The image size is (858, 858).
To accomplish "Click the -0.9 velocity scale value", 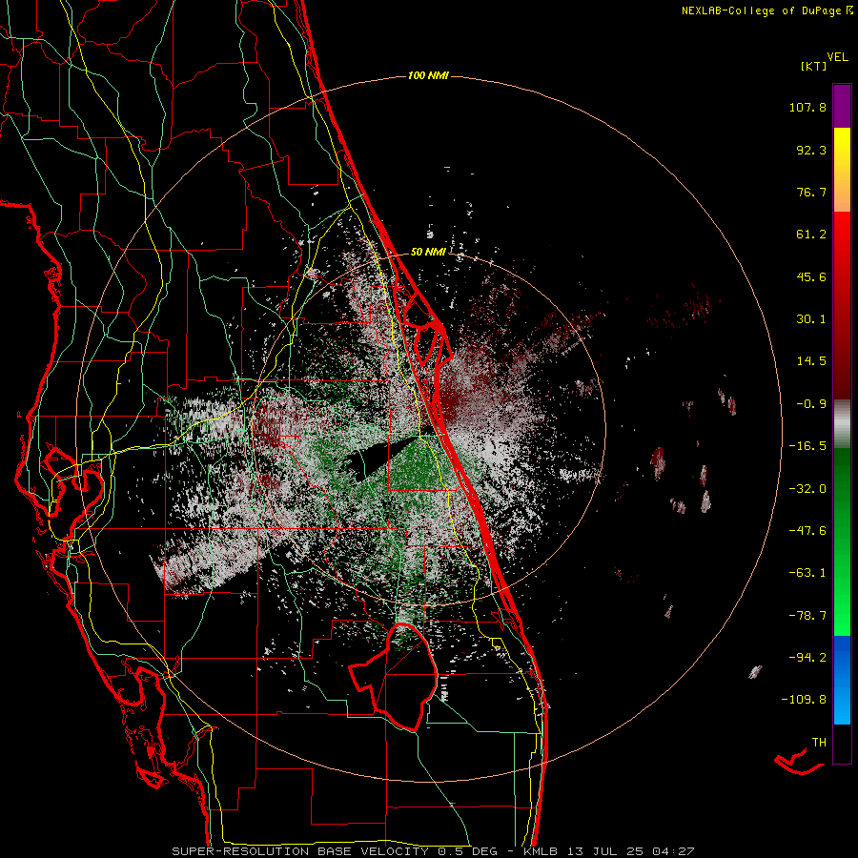I will click(x=811, y=404).
